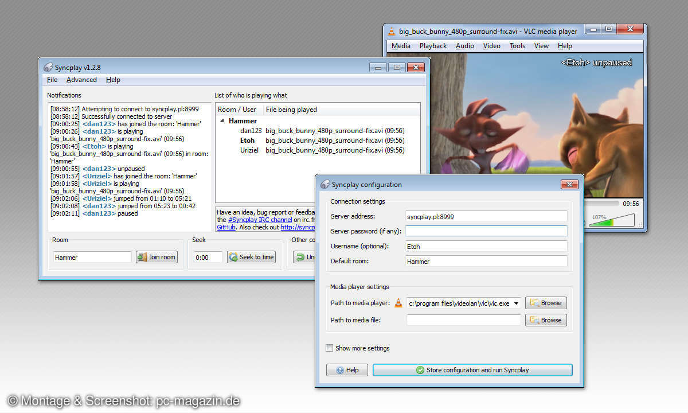Open the GitHub link
Viewport: 688px width, 413px height.
coord(226,227)
